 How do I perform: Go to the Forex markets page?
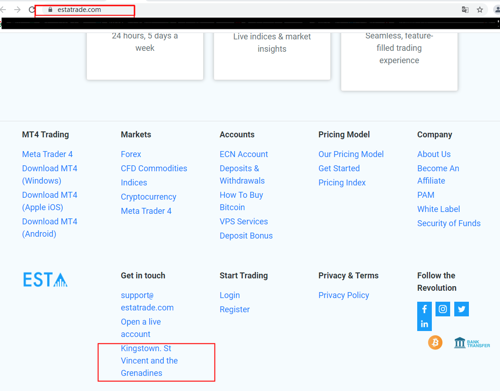[x=131, y=154]
